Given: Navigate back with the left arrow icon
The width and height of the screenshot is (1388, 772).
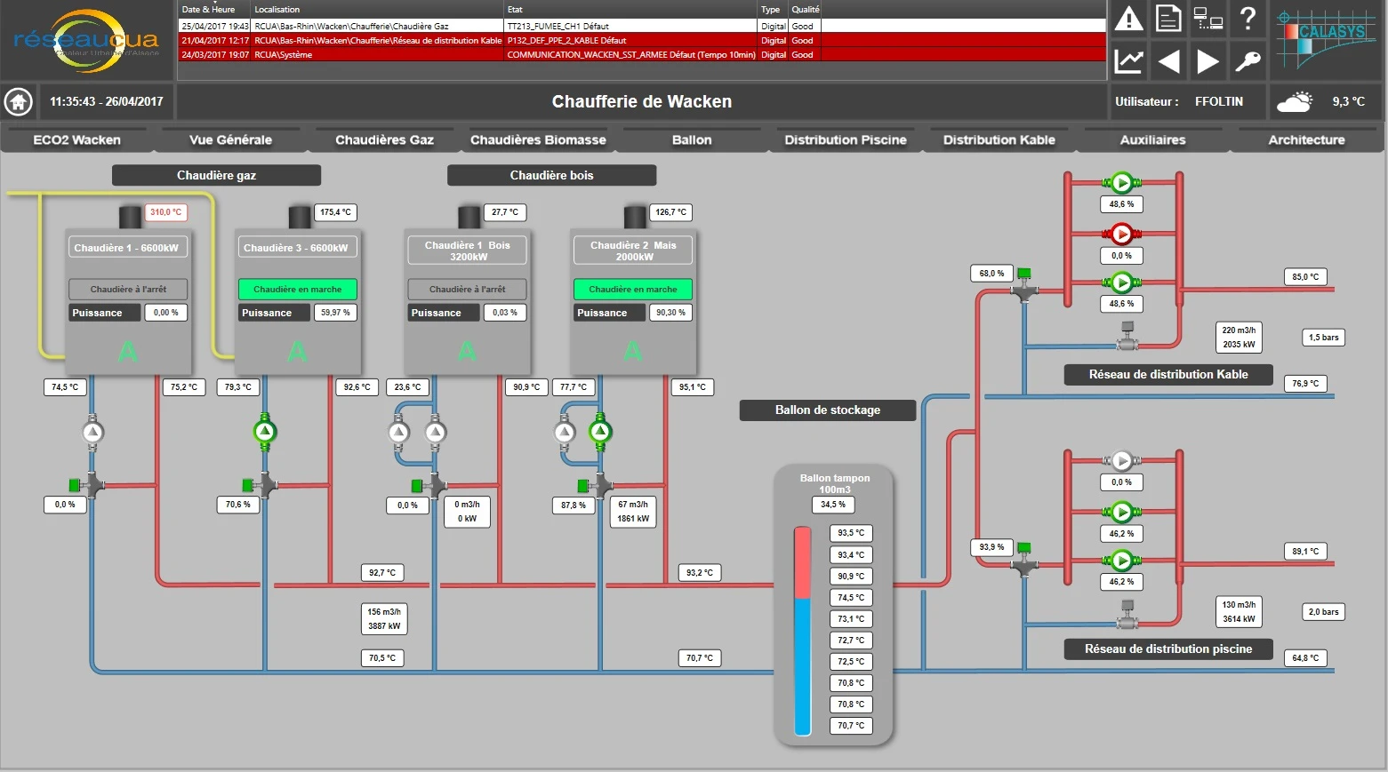Looking at the screenshot, I should [x=1167, y=60].
